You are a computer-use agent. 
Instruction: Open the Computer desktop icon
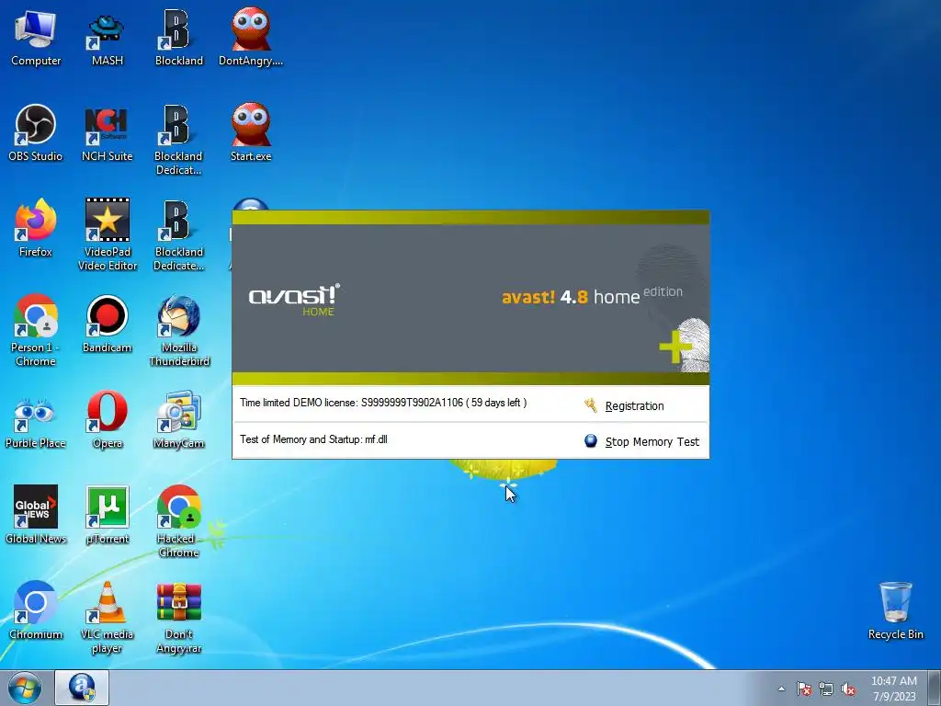[36, 37]
